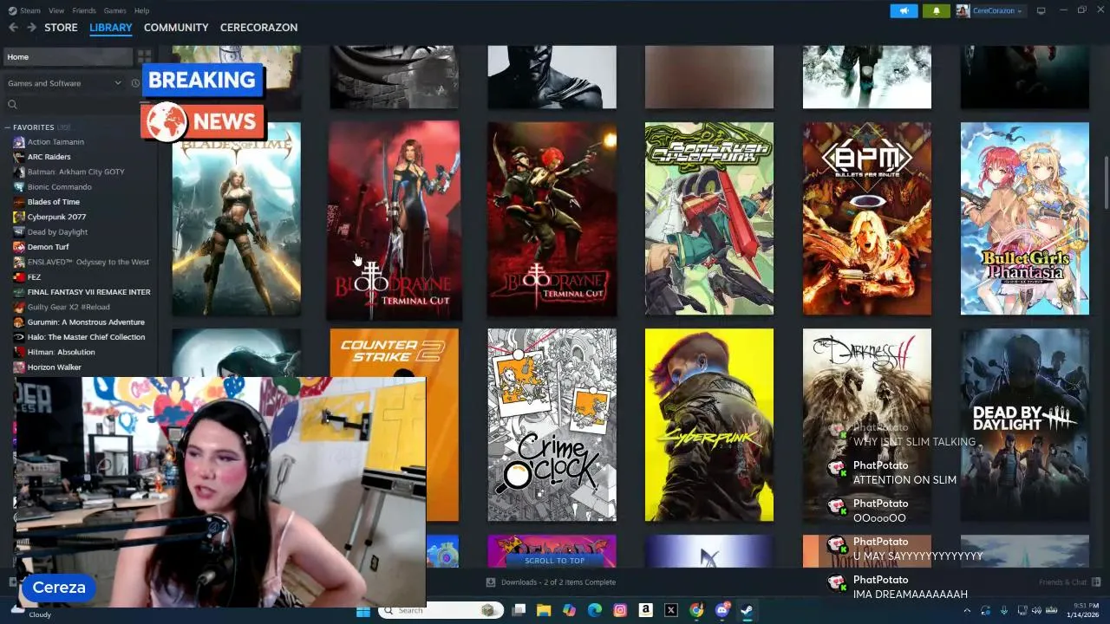Screen dimensions: 1110x624
Task: Open Discord from the taskbar
Action: pos(721,610)
